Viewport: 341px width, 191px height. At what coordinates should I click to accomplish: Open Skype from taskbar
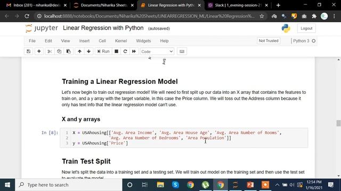pyautogui.click(x=175, y=185)
